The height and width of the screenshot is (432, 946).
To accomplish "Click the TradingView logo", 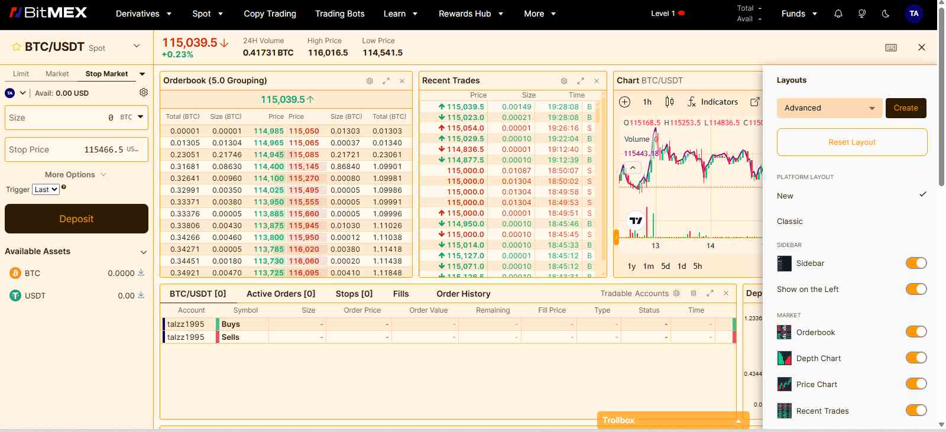I will [636, 220].
